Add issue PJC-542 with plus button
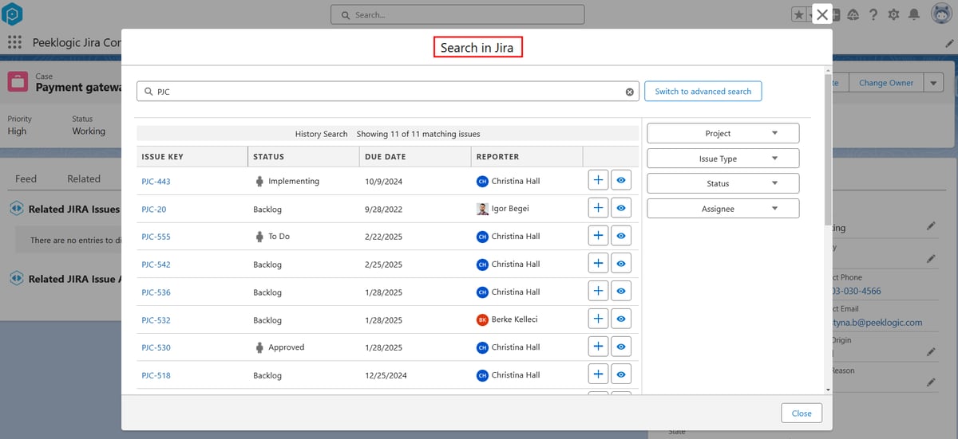 [x=598, y=265]
